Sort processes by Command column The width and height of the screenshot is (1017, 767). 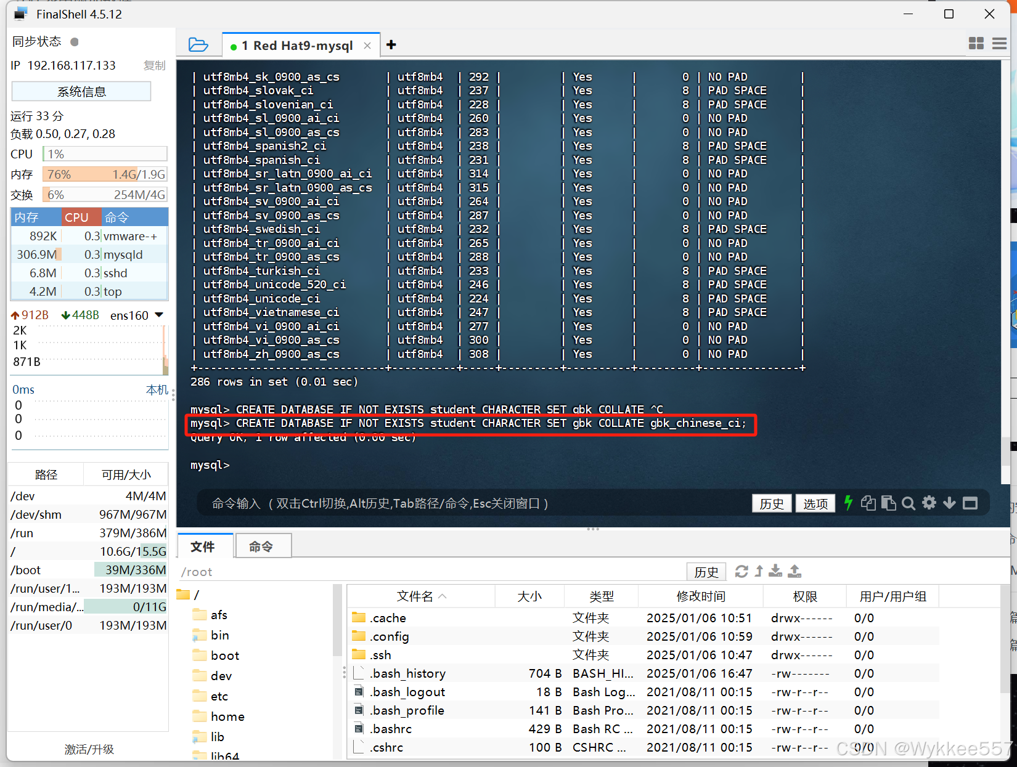coord(134,217)
